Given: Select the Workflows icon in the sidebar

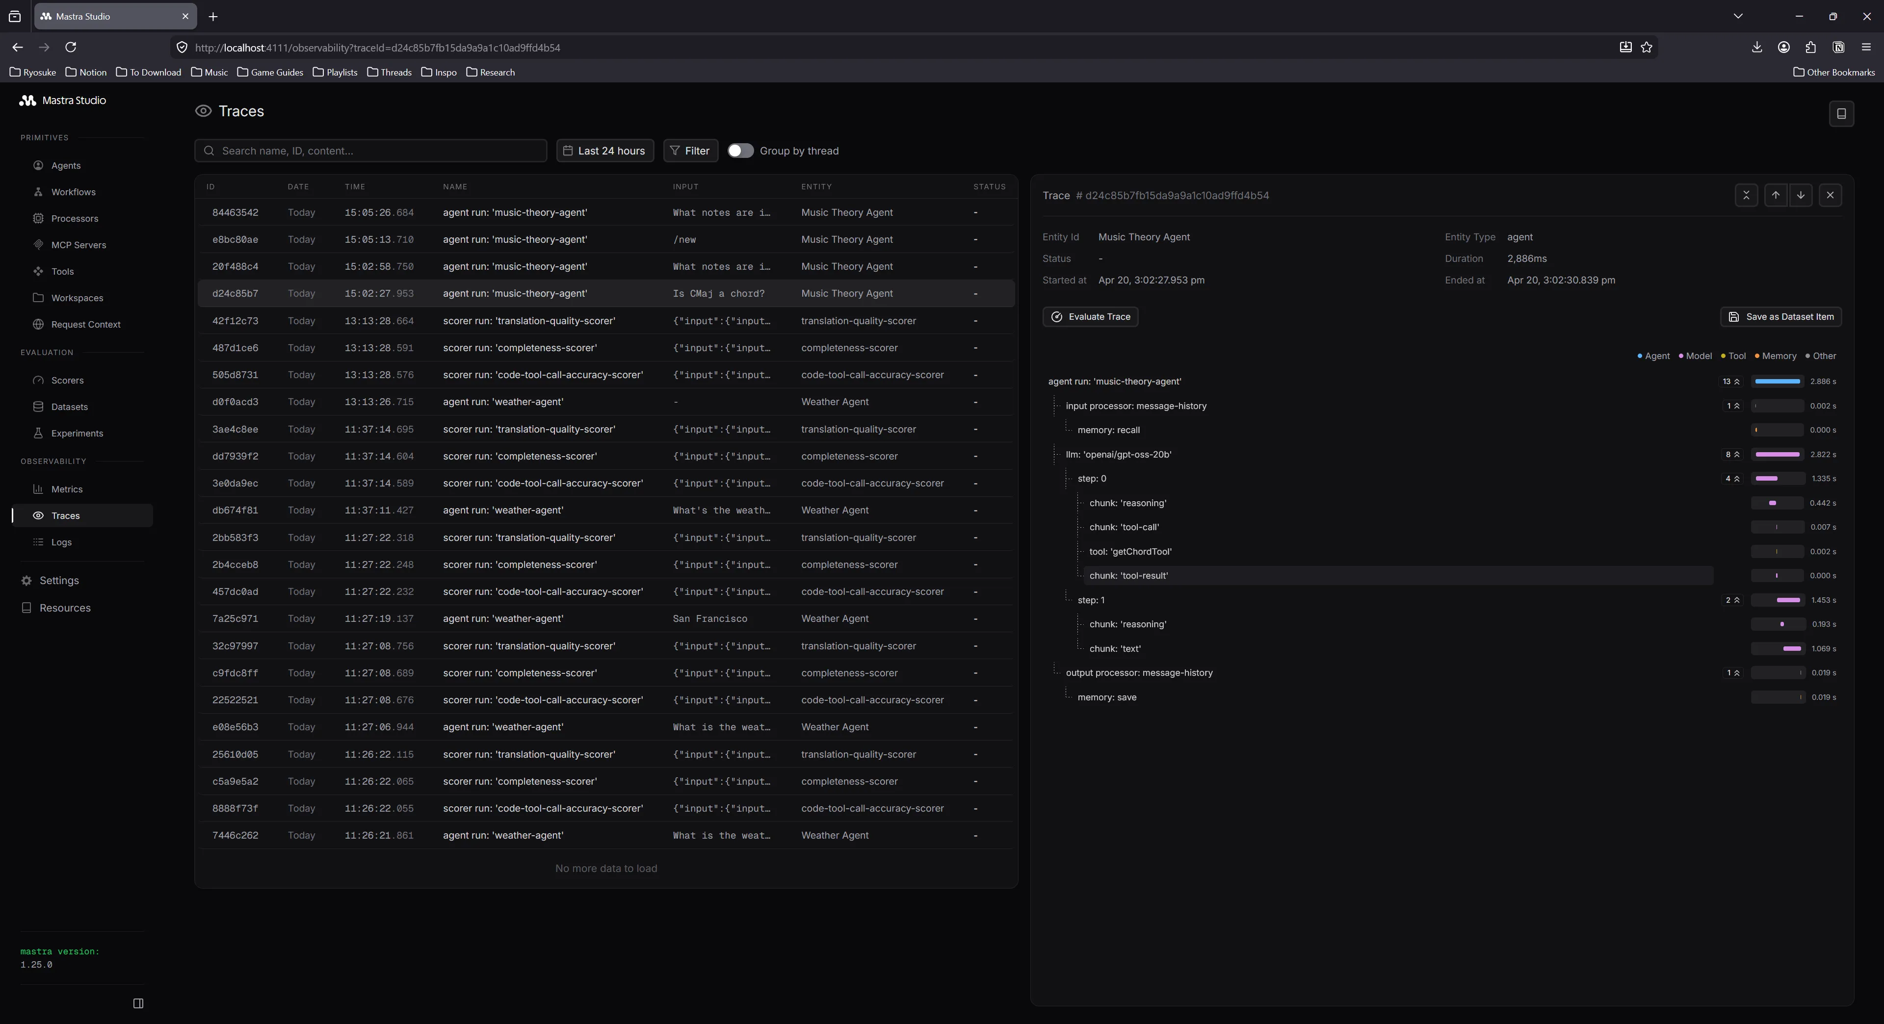Looking at the screenshot, I should (x=39, y=191).
